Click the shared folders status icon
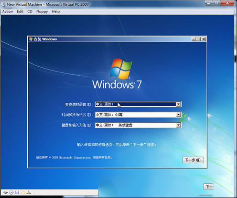Viewport: 237px width, 198px height. 23,193
